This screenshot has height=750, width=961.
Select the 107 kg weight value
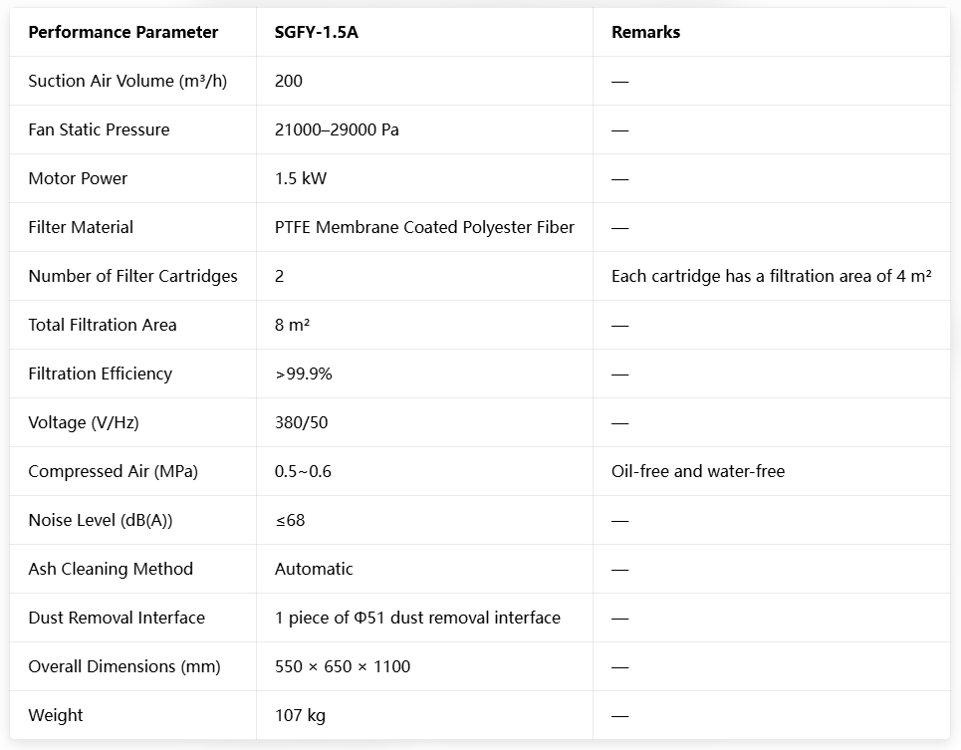[300, 715]
